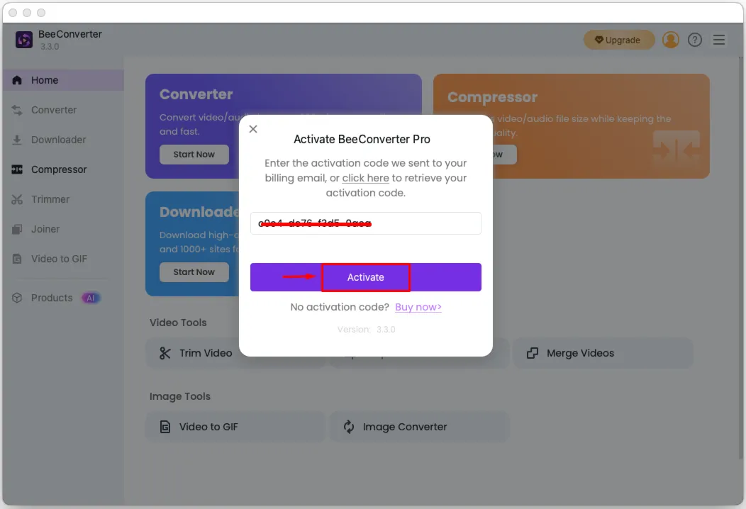Click the Compressor sidebar icon
The width and height of the screenshot is (746, 509).
pyautogui.click(x=17, y=169)
